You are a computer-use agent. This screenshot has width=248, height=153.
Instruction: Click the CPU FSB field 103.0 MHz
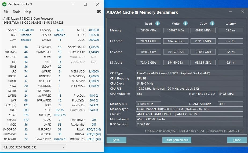tap(189, 89)
